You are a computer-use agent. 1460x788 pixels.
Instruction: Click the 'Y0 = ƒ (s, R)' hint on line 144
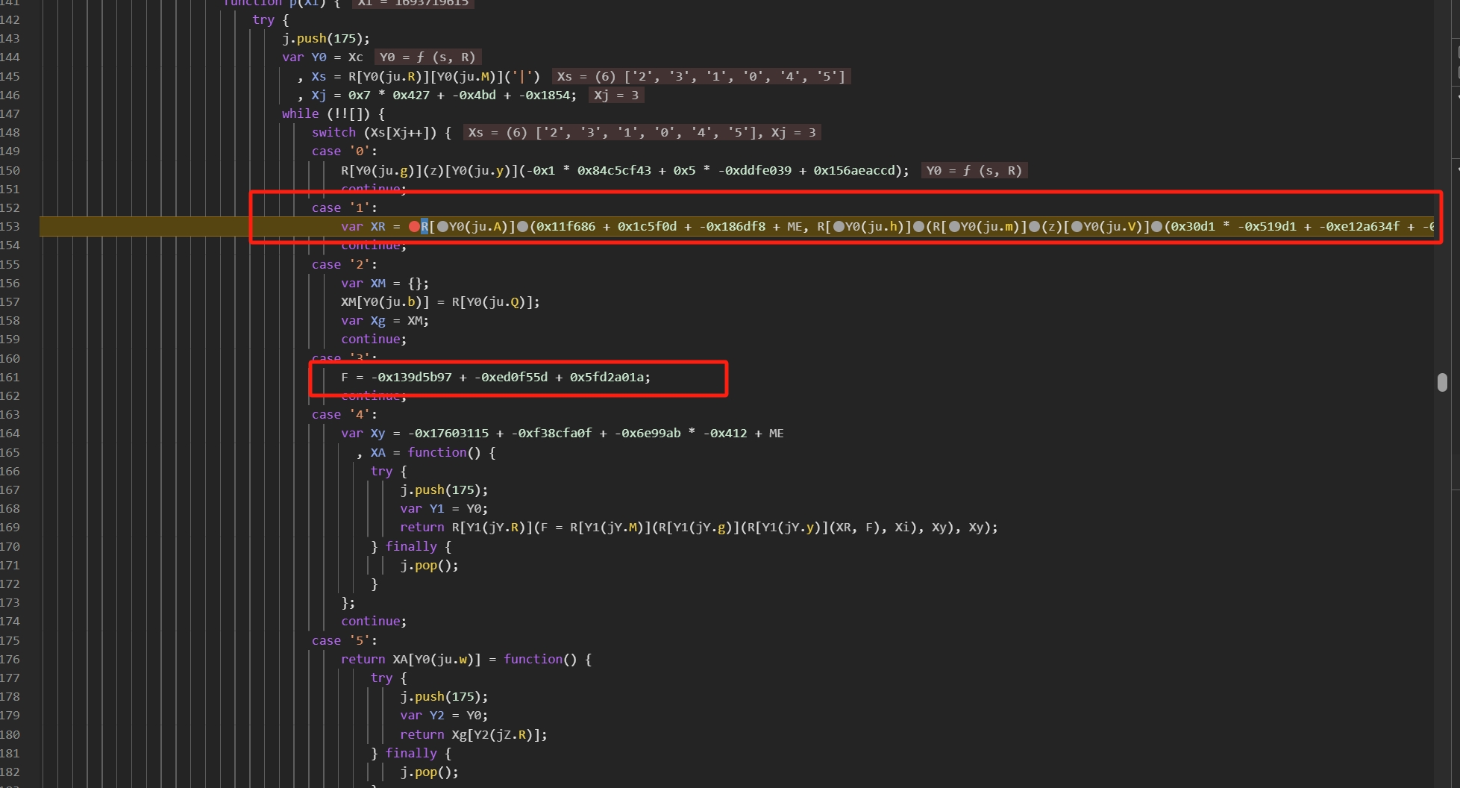coord(427,57)
